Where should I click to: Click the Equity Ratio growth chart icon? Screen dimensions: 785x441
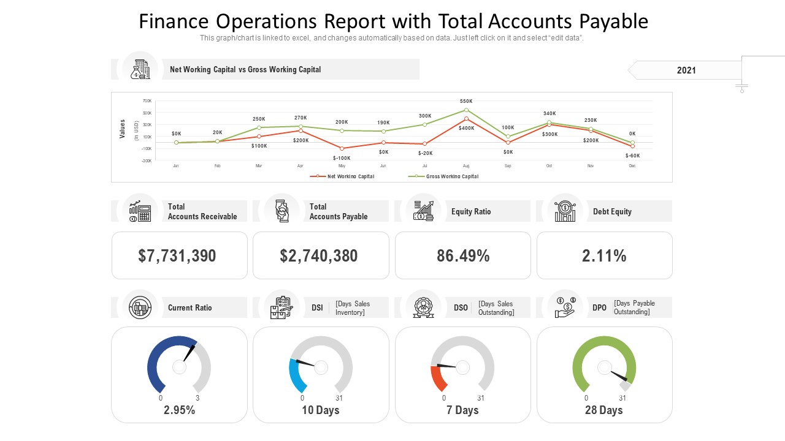point(424,211)
